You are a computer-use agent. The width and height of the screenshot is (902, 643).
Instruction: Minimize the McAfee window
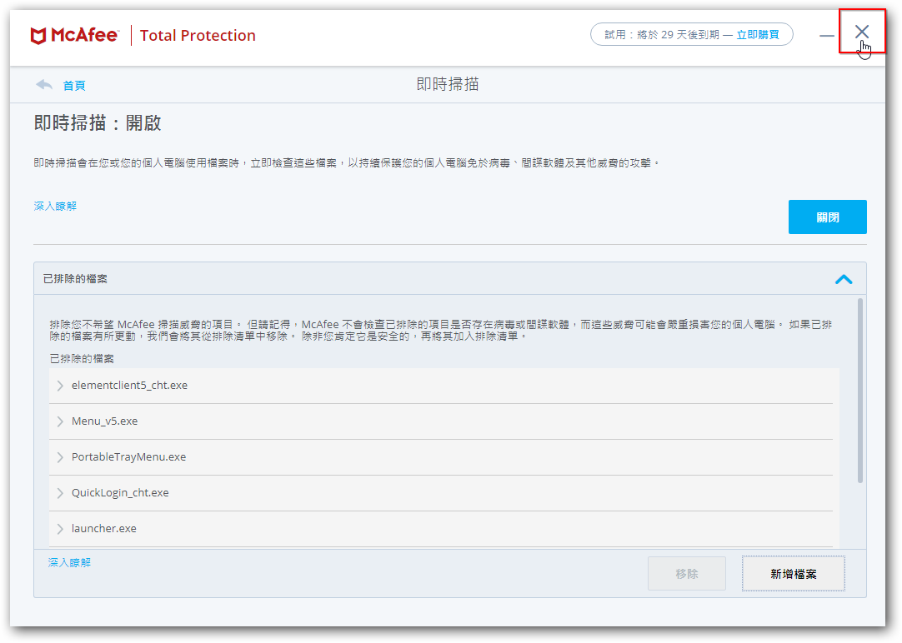pos(826,35)
